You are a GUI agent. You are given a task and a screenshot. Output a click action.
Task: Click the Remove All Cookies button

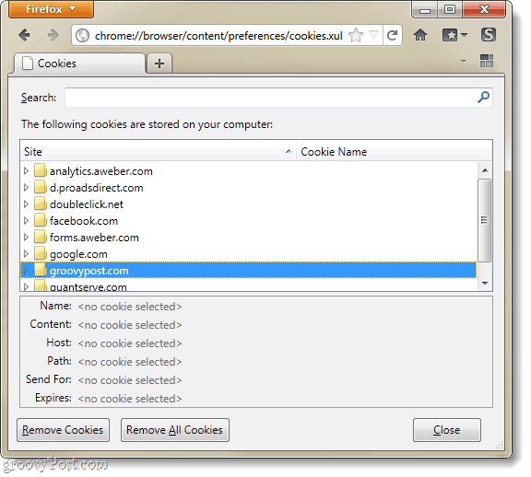pyautogui.click(x=175, y=430)
